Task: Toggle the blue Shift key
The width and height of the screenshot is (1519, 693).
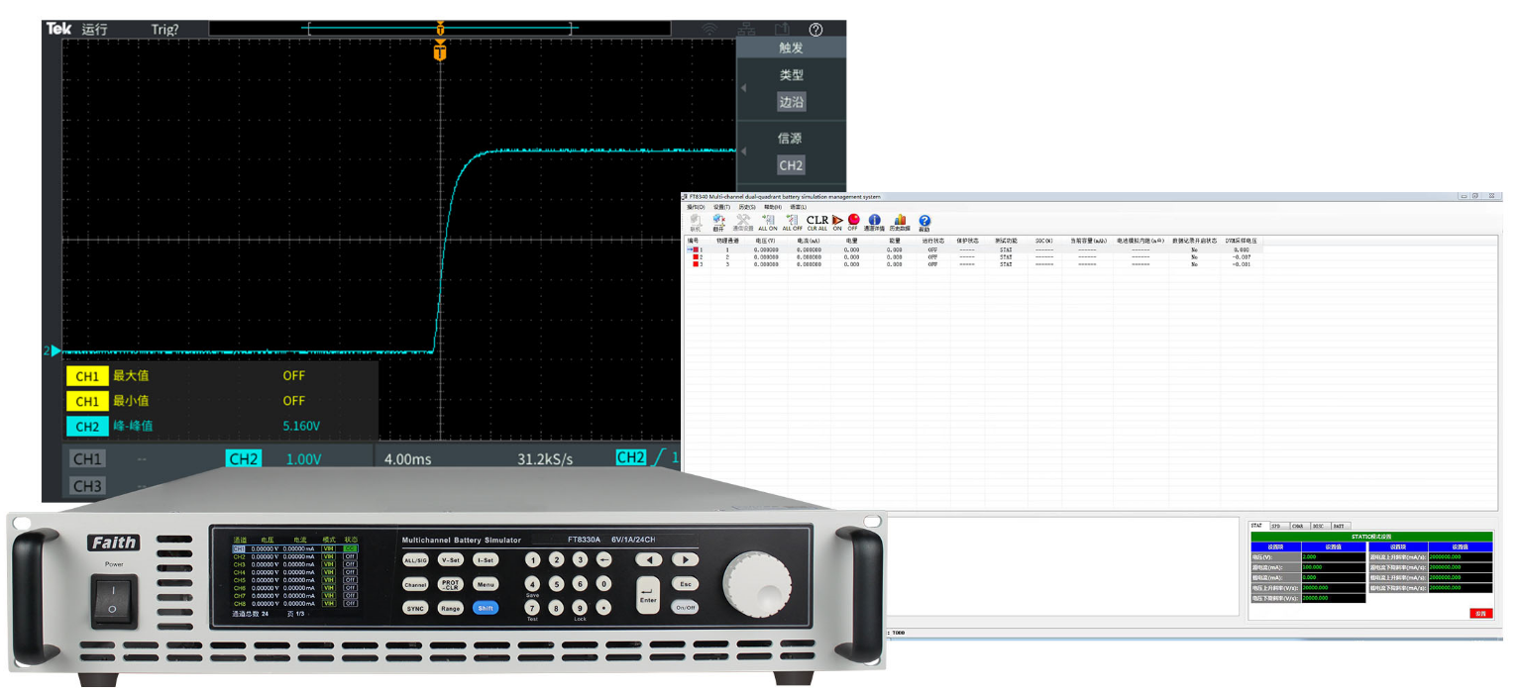Action: (486, 608)
